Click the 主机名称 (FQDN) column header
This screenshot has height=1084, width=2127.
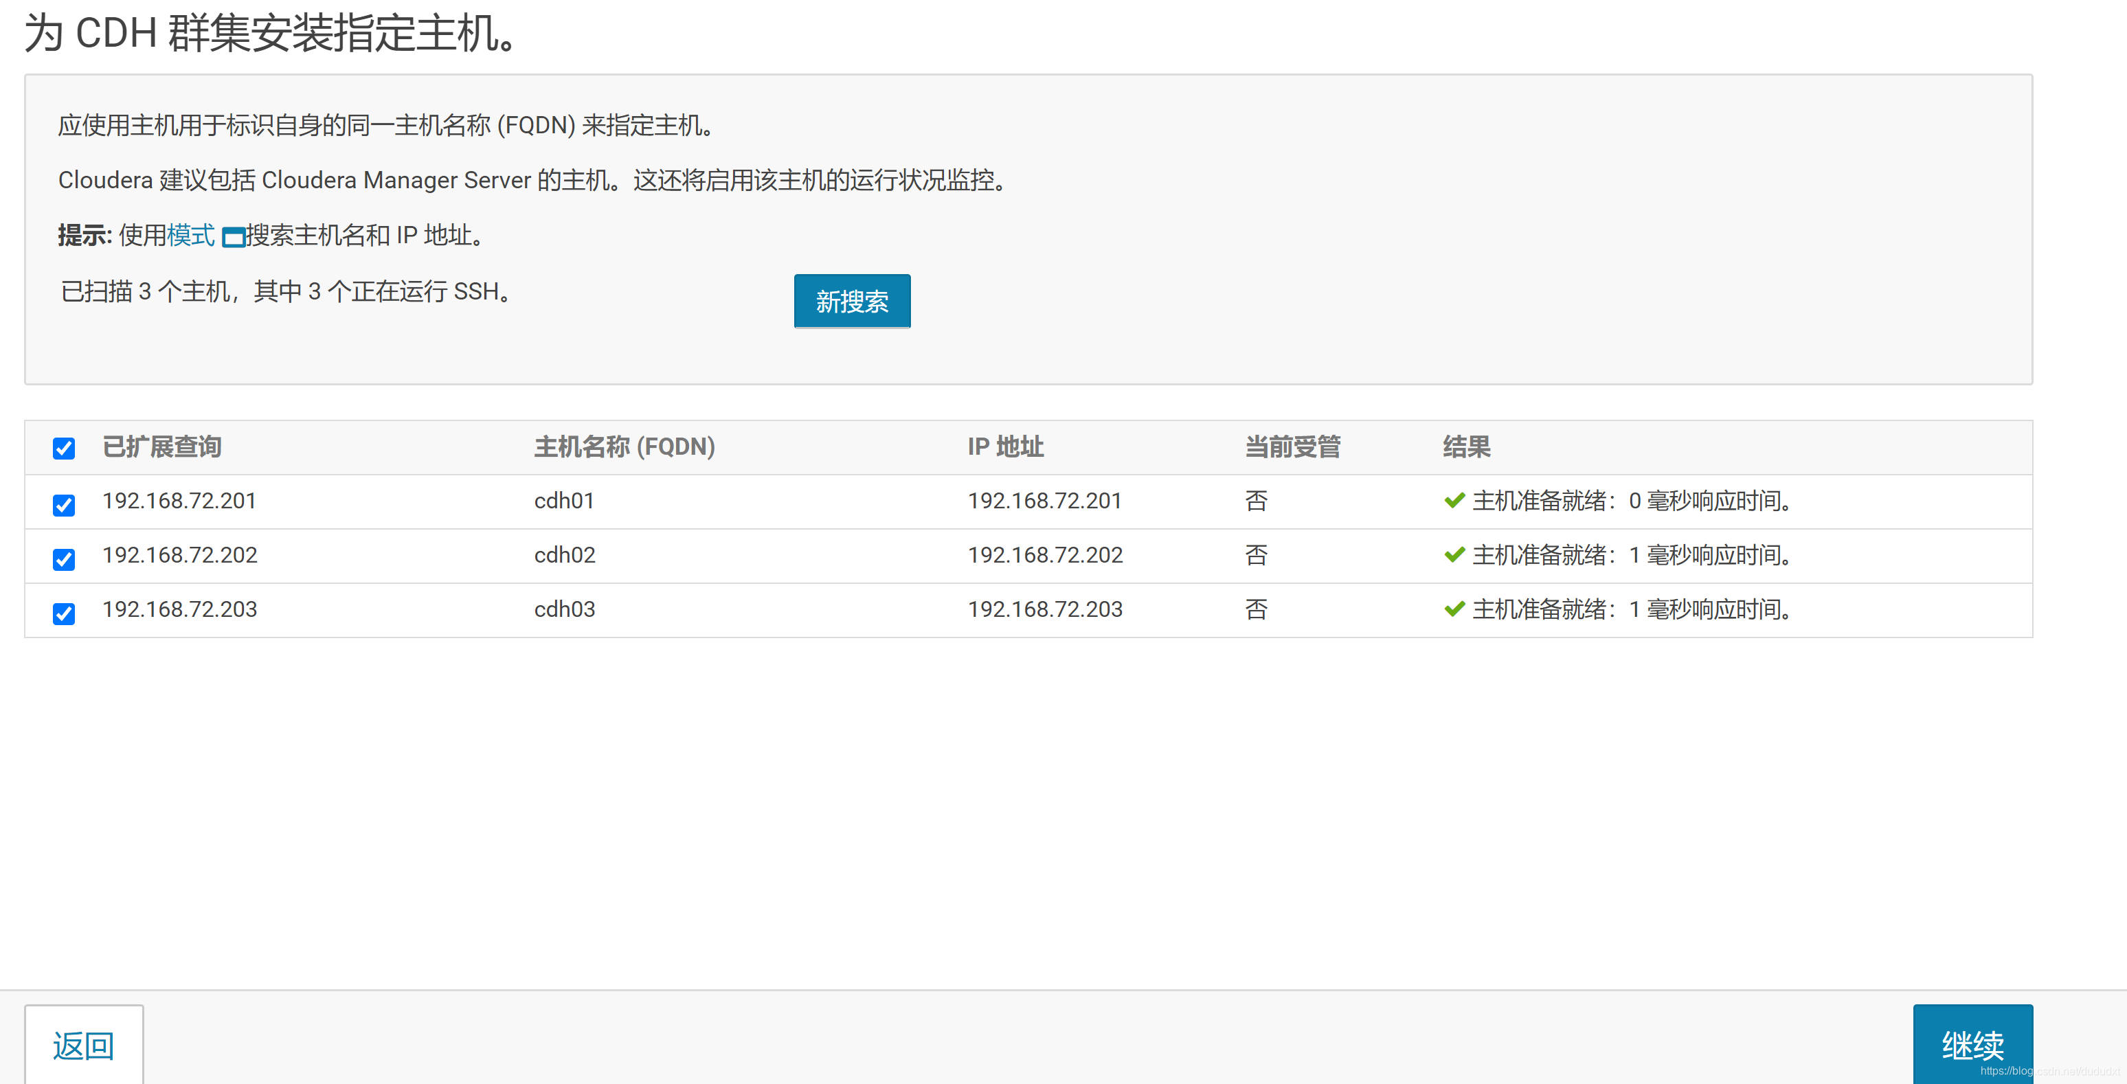pyautogui.click(x=624, y=447)
